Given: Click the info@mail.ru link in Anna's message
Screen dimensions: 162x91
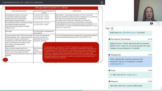Looking at the screenshot, I should pos(132,75).
